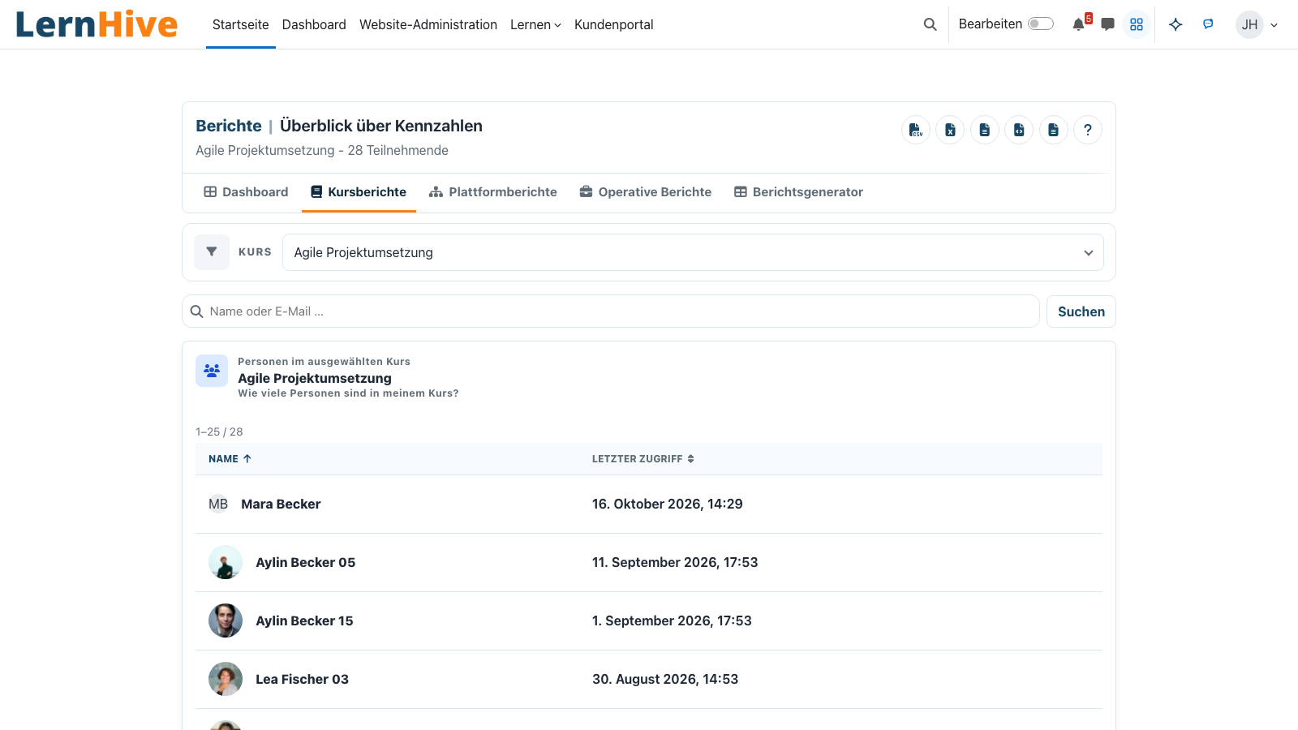Toggle the Bearbeiten edit mode switch
This screenshot has height=730, width=1298.
(1041, 24)
